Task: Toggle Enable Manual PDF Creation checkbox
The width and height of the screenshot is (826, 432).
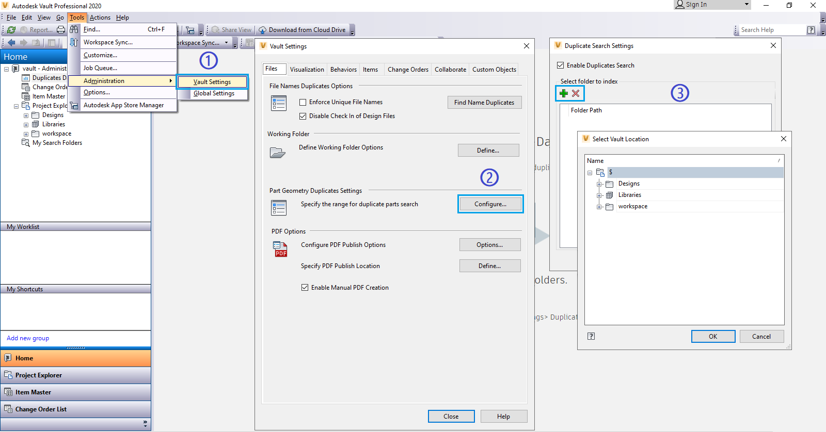Action: tap(305, 288)
